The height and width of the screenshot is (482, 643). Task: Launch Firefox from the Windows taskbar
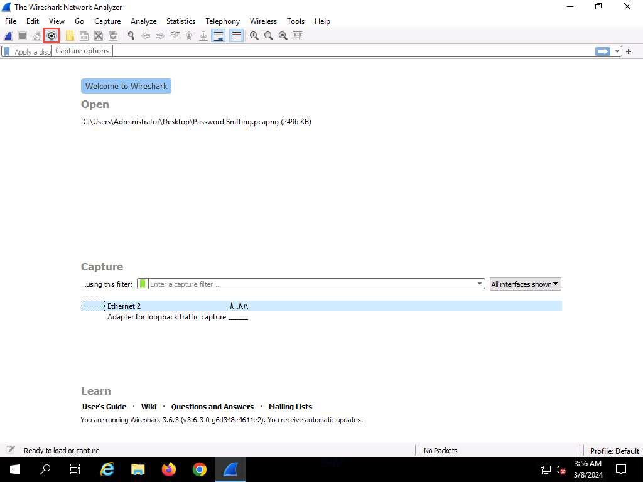169,469
